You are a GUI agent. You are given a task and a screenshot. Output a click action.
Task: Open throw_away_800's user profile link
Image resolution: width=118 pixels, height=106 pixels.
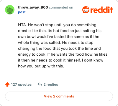pos(33,7)
